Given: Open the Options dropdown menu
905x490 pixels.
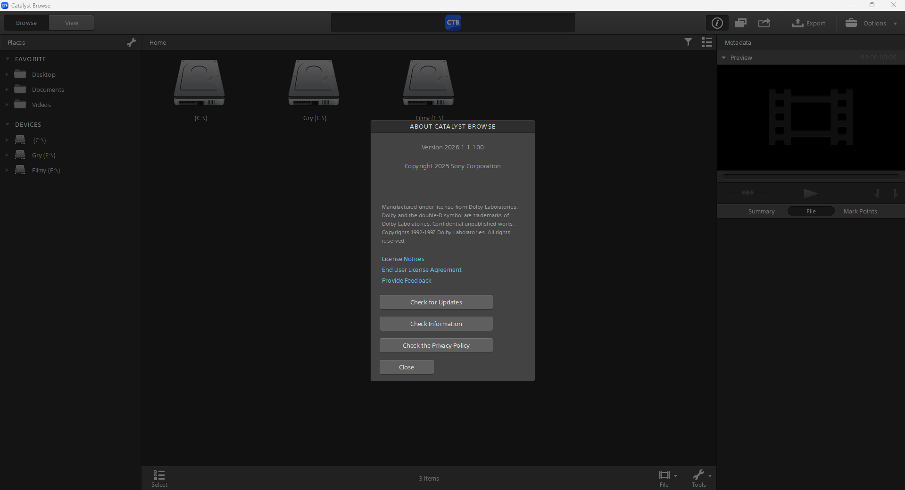Looking at the screenshot, I should coord(871,23).
